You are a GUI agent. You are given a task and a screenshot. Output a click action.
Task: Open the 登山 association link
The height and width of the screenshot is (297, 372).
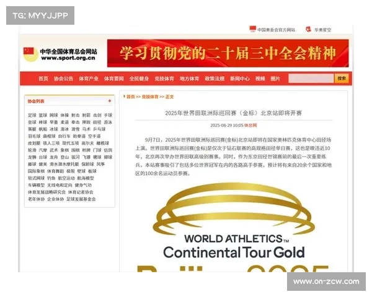tap(64, 157)
